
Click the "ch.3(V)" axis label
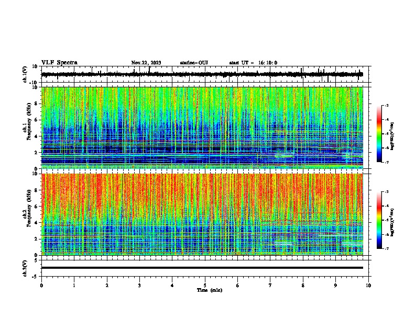click(x=25, y=268)
